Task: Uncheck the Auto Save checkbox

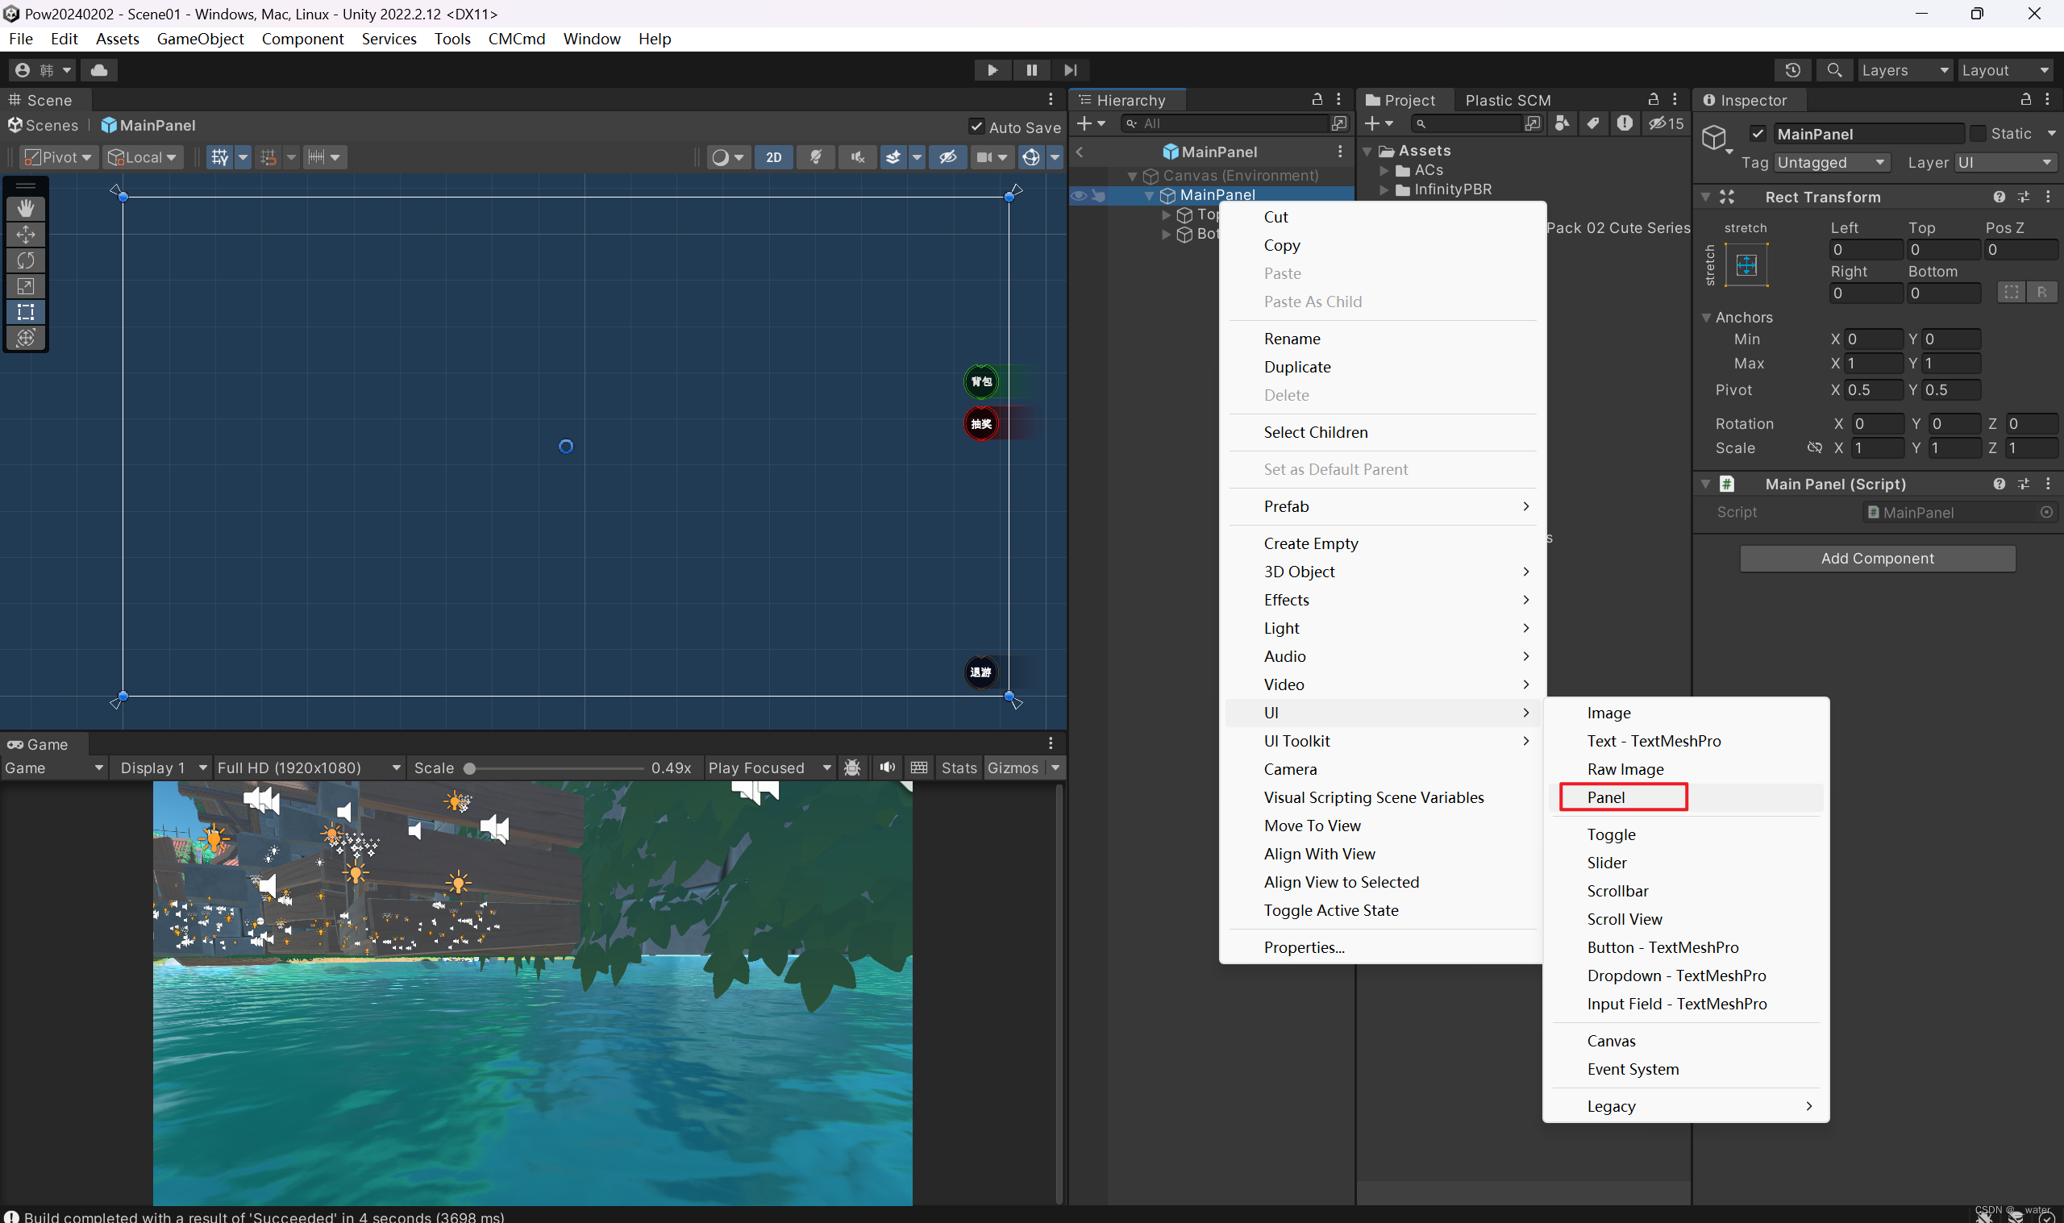Action: pyautogui.click(x=977, y=126)
